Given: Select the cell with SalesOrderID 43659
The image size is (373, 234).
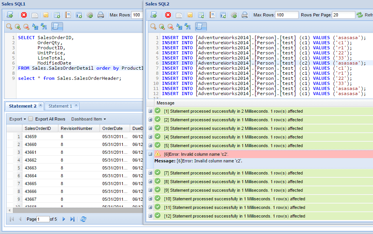Looking at the screenshot, I should point(40,137).
